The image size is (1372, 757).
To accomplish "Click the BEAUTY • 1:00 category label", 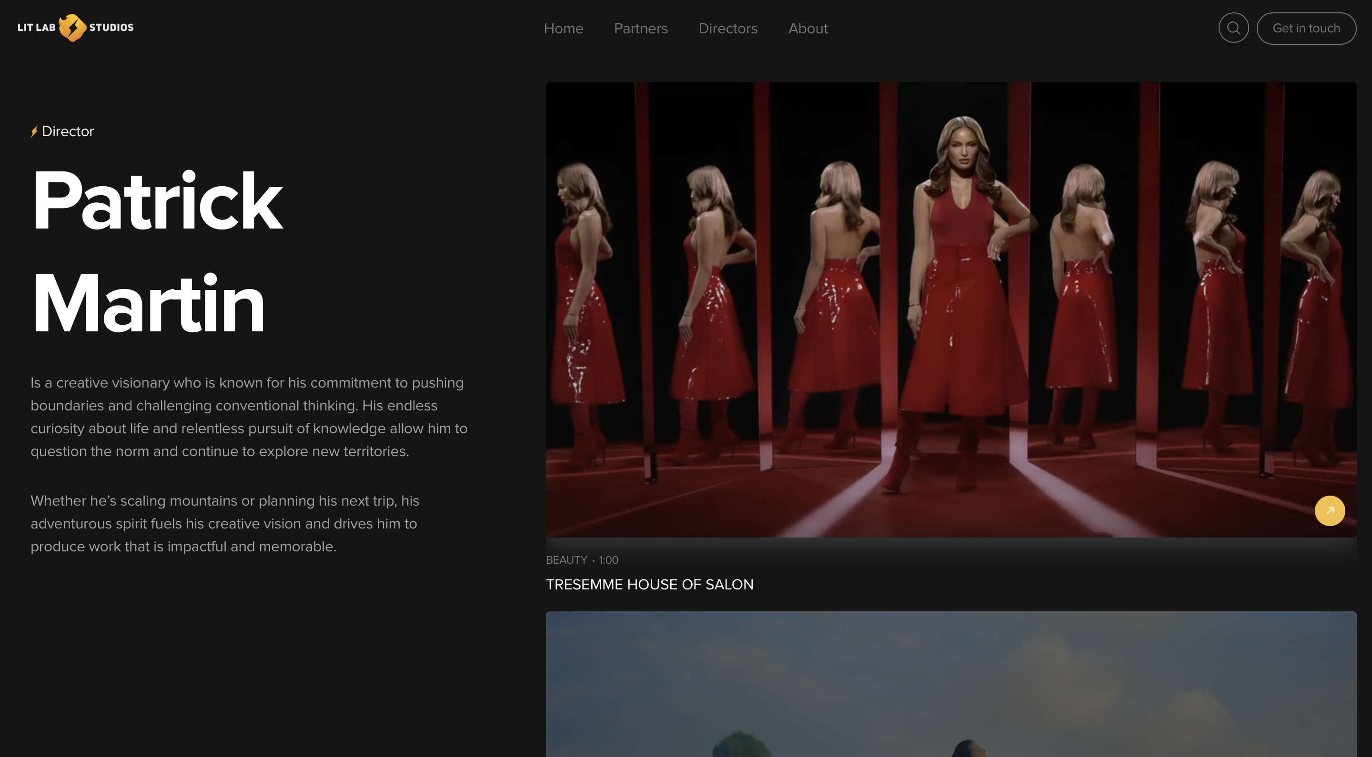I will pyautogui.click(x=582, y=560).
